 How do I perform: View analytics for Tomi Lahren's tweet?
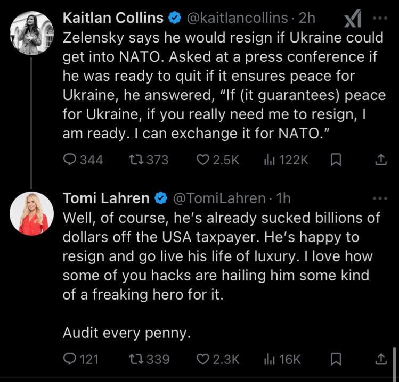tap(269, 360)
